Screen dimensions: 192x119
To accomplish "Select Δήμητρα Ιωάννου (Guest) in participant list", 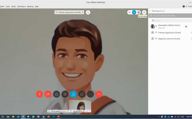I will 169,39.
